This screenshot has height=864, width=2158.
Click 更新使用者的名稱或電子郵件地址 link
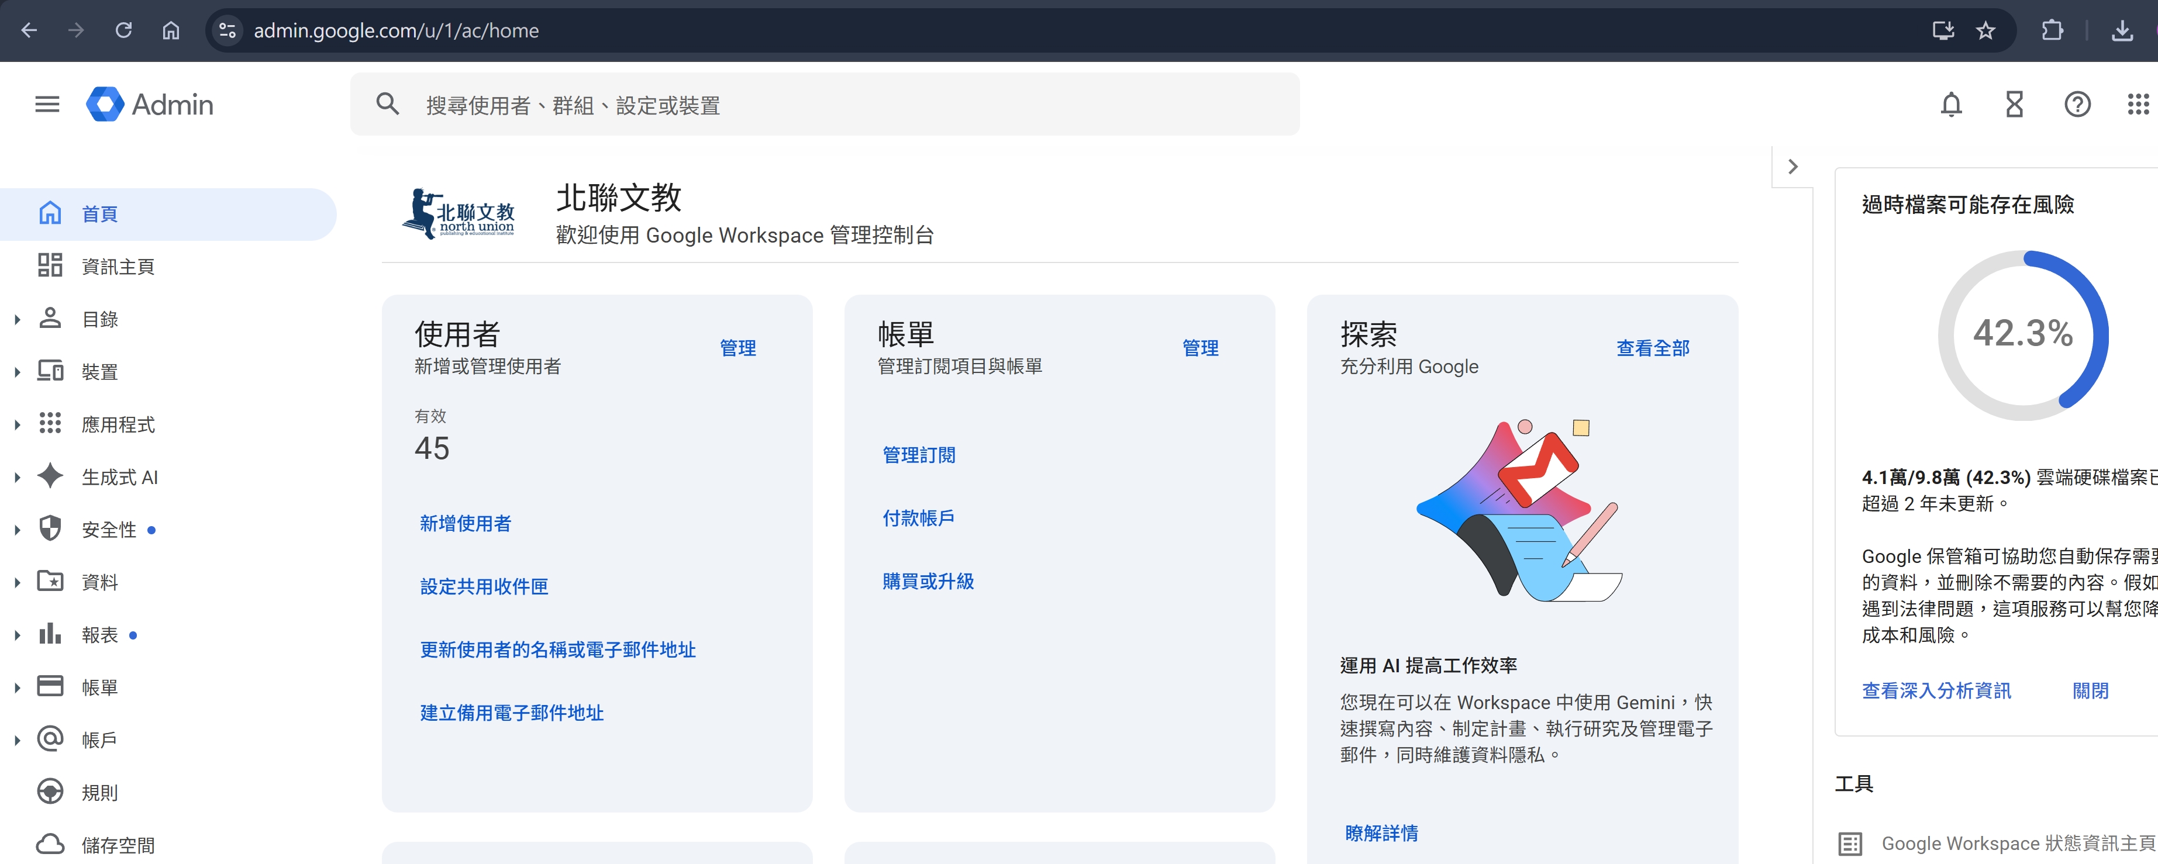(x=557, y=649)
